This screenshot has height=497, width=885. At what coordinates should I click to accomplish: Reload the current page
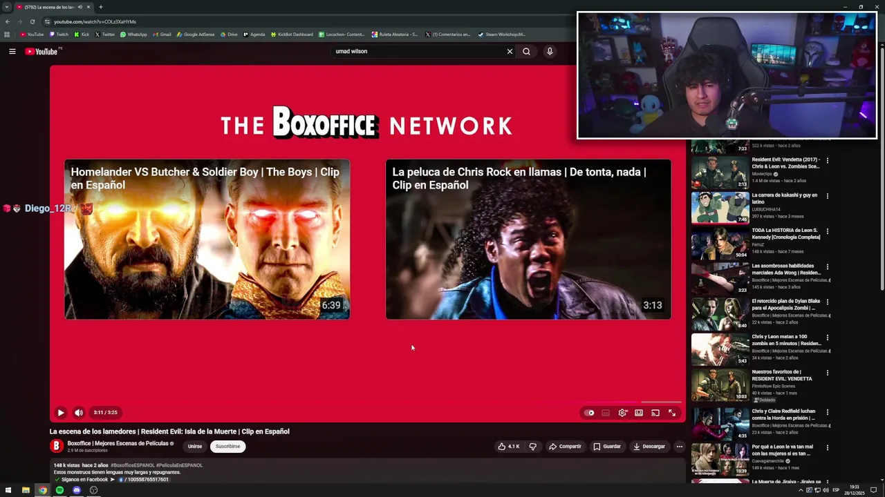tap(32, 21)
